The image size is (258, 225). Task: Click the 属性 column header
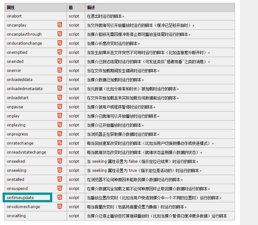tap(11, 7)
